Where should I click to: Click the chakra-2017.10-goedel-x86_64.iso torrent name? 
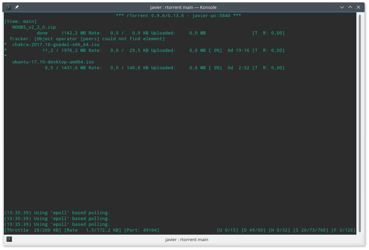(x=56, y=45)
